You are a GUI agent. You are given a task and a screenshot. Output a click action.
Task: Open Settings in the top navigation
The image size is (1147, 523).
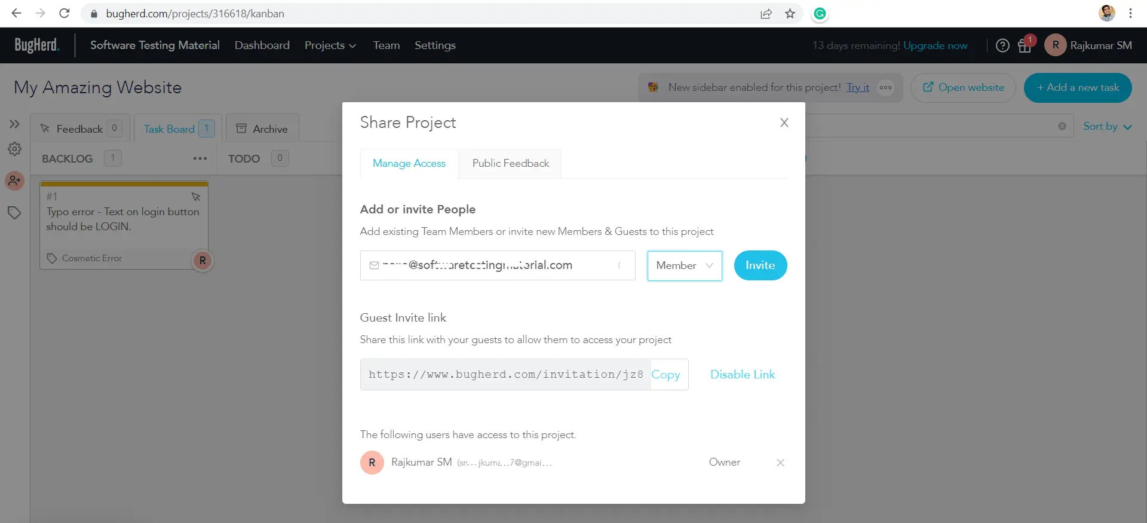click(435, 45)
